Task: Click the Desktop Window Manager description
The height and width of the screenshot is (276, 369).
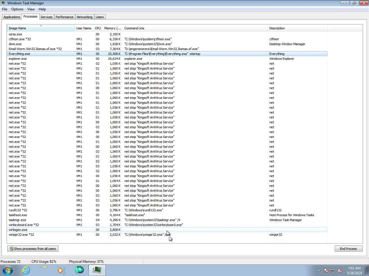Action: tap(287, 44)
